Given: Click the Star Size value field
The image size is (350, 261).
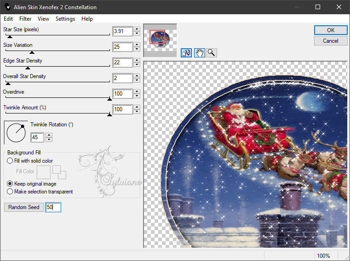Looking at the screenshot, I should [122, 31].
